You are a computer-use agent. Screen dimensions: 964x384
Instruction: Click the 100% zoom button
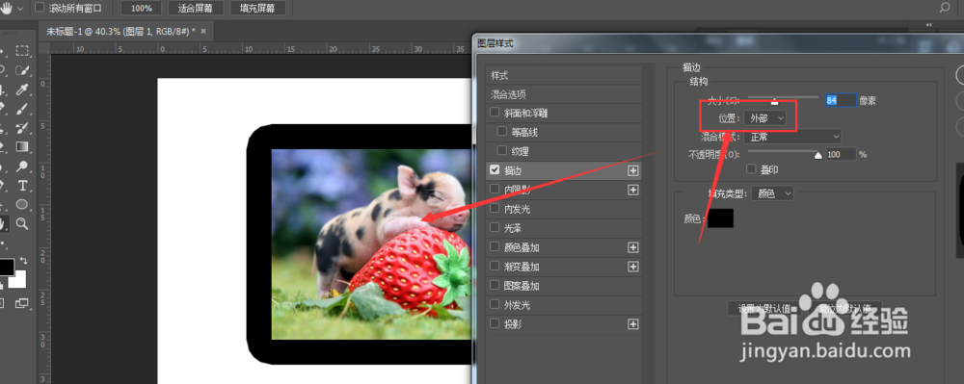click(x=142, y=8)
